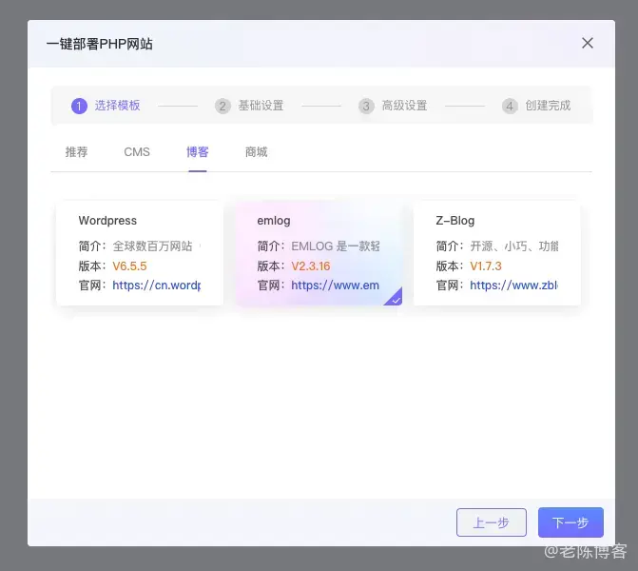Click step 1 circle 选择模板
The image size is (638, 571).
(x=79, y=107)
